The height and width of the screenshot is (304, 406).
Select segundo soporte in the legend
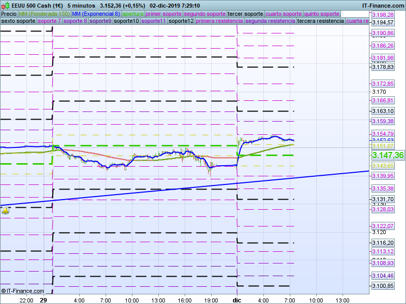[204, 14]
